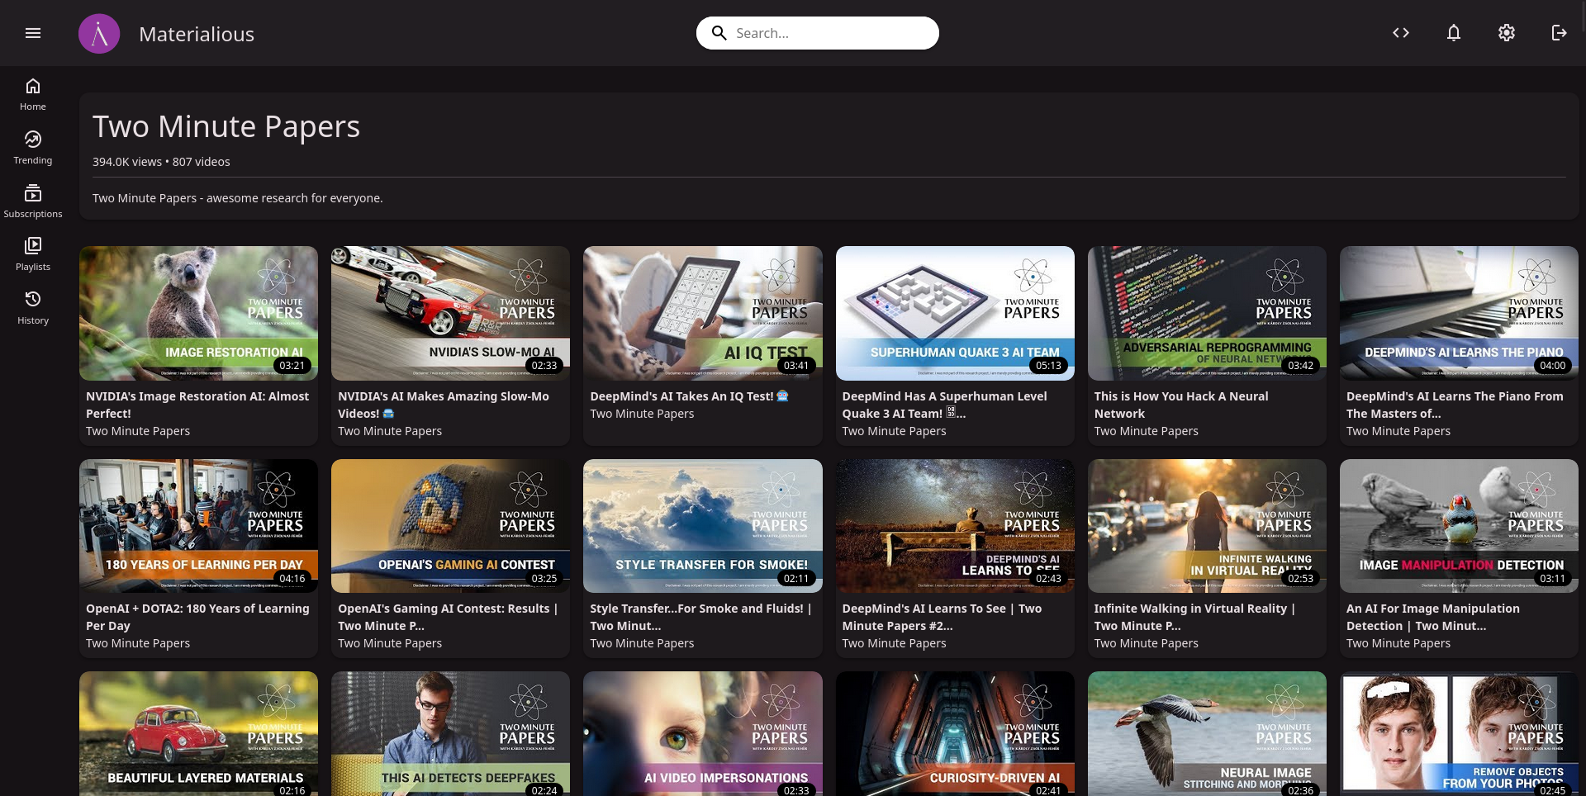Open Superhuman Quake 3 AI Team thumbnail

pyautogui.click(x=955, y=313)
